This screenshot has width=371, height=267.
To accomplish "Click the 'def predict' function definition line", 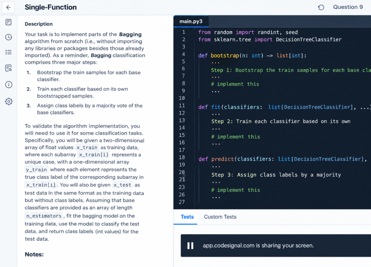I will click(x=283, y=159).
